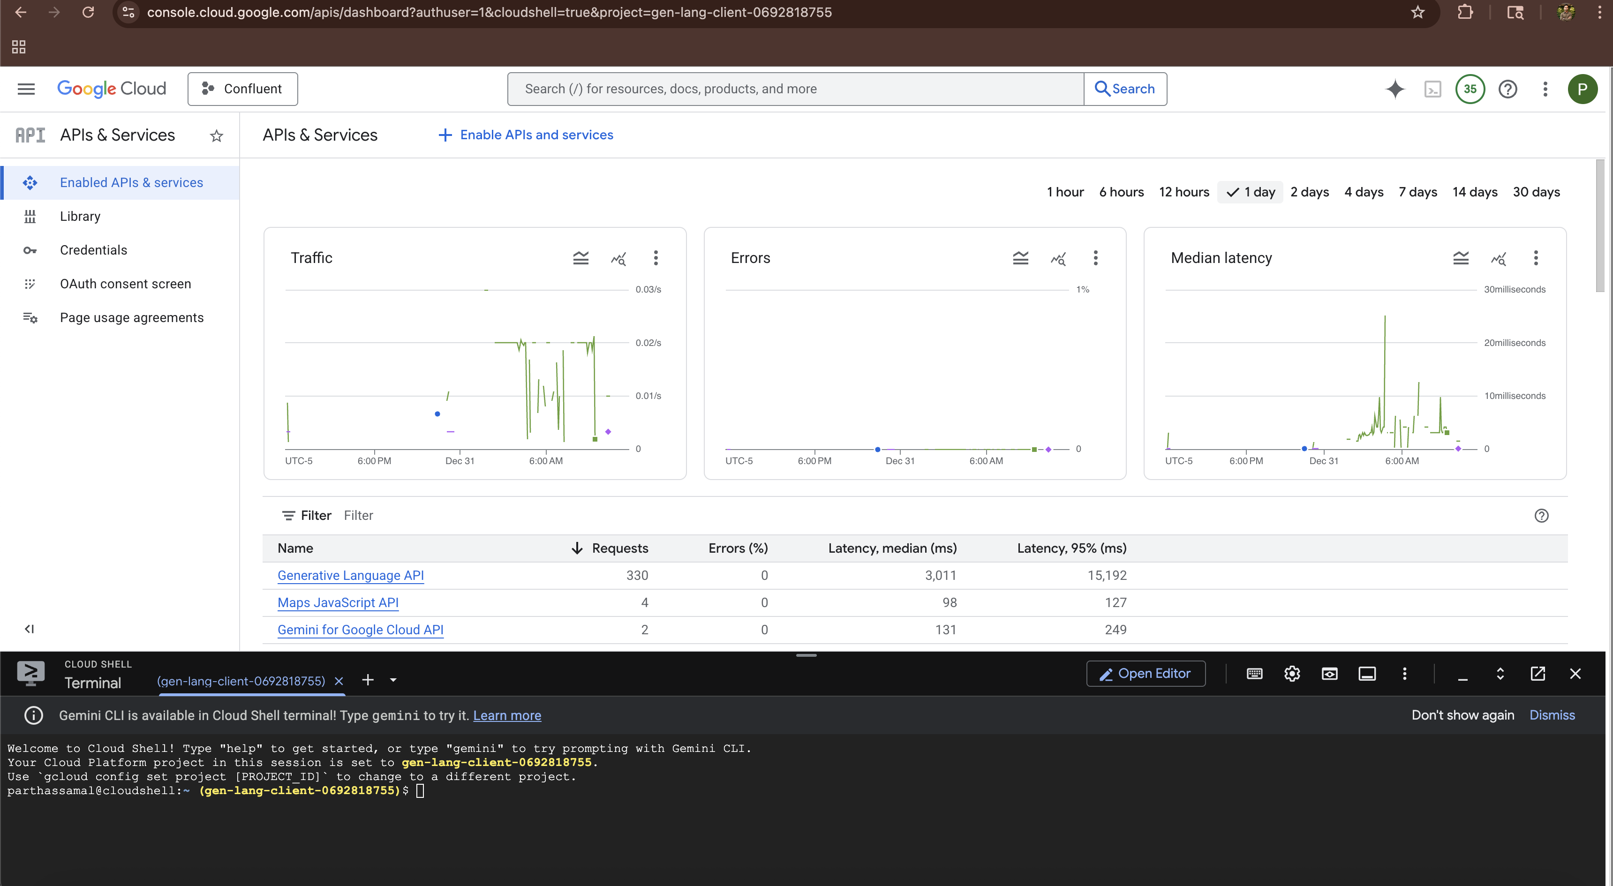Go to Credentials in the sidebar
Image resolution: width=1613 pixels, height=886 pixels.
(93, 250)
